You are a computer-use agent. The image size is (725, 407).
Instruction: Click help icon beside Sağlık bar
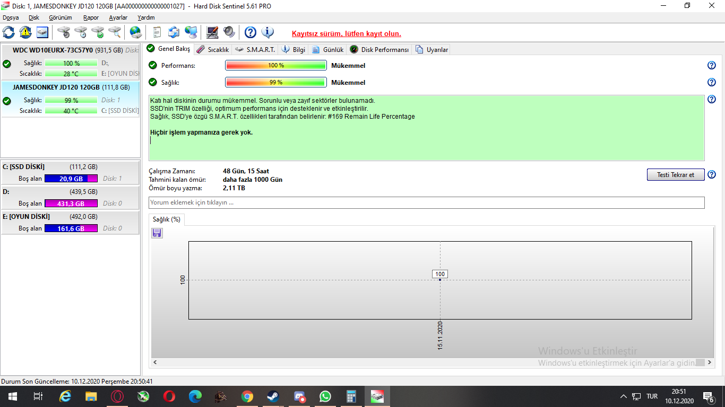click(712, 82)
